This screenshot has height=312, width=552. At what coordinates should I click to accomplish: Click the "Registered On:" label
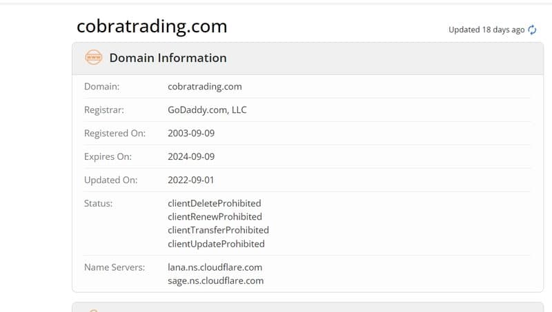(x=115, y=134)
